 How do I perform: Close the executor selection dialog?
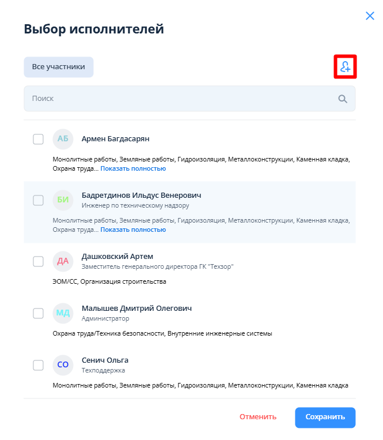pyautogui.click(x=370, y=16)
